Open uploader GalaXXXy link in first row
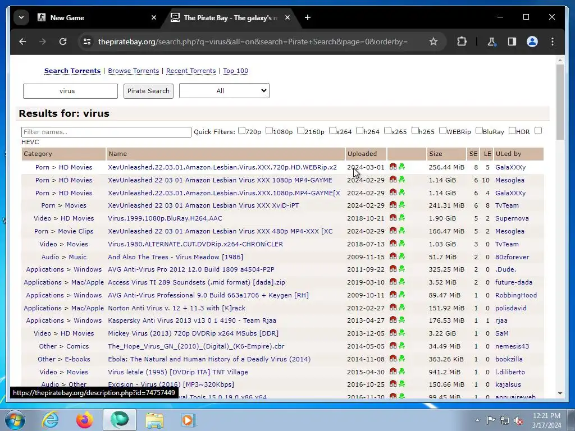 click(510, 167)
